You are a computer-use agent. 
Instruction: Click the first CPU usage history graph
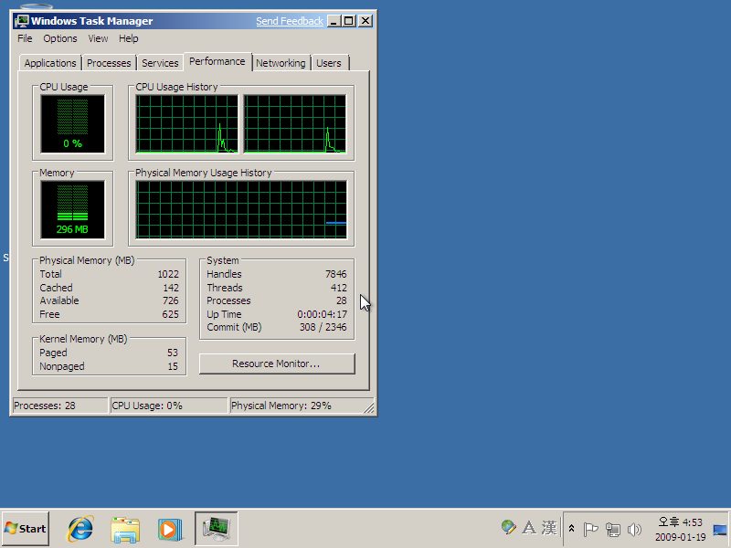187,124
